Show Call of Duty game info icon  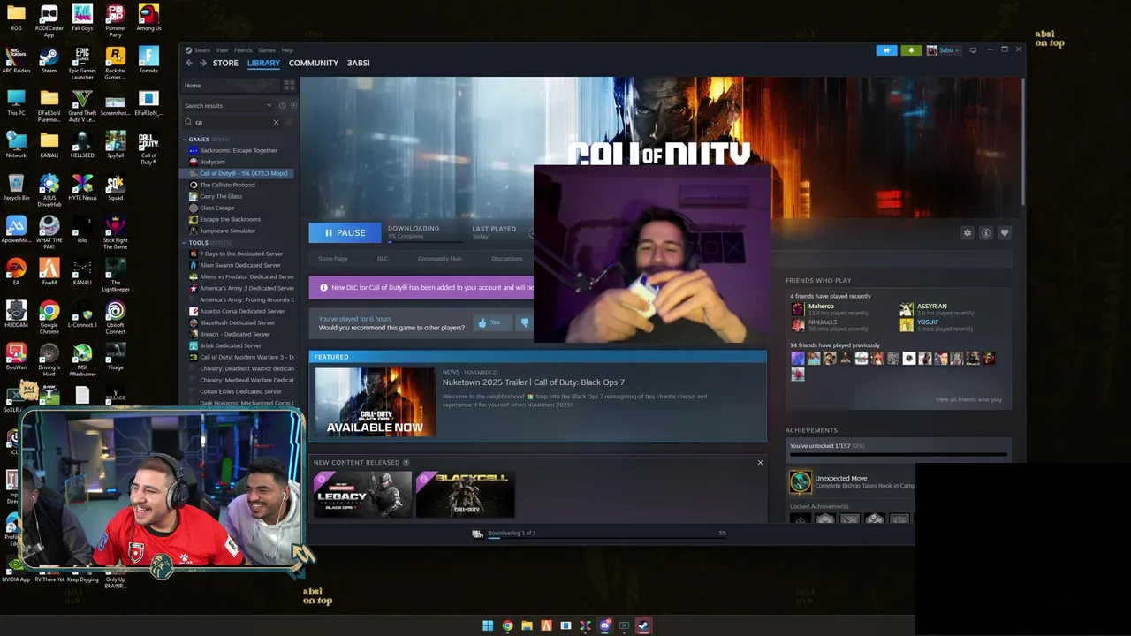(986, 232)
